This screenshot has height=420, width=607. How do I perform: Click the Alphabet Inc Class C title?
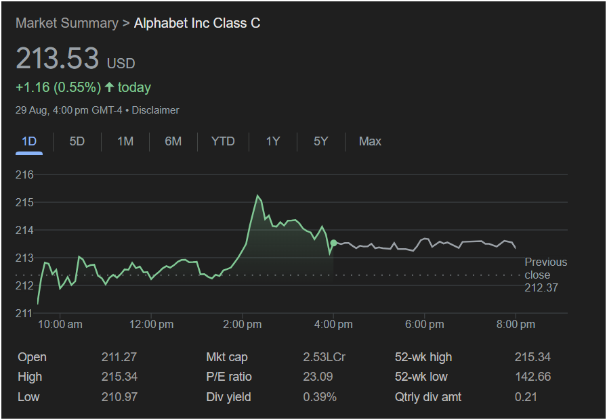point(197,23)
